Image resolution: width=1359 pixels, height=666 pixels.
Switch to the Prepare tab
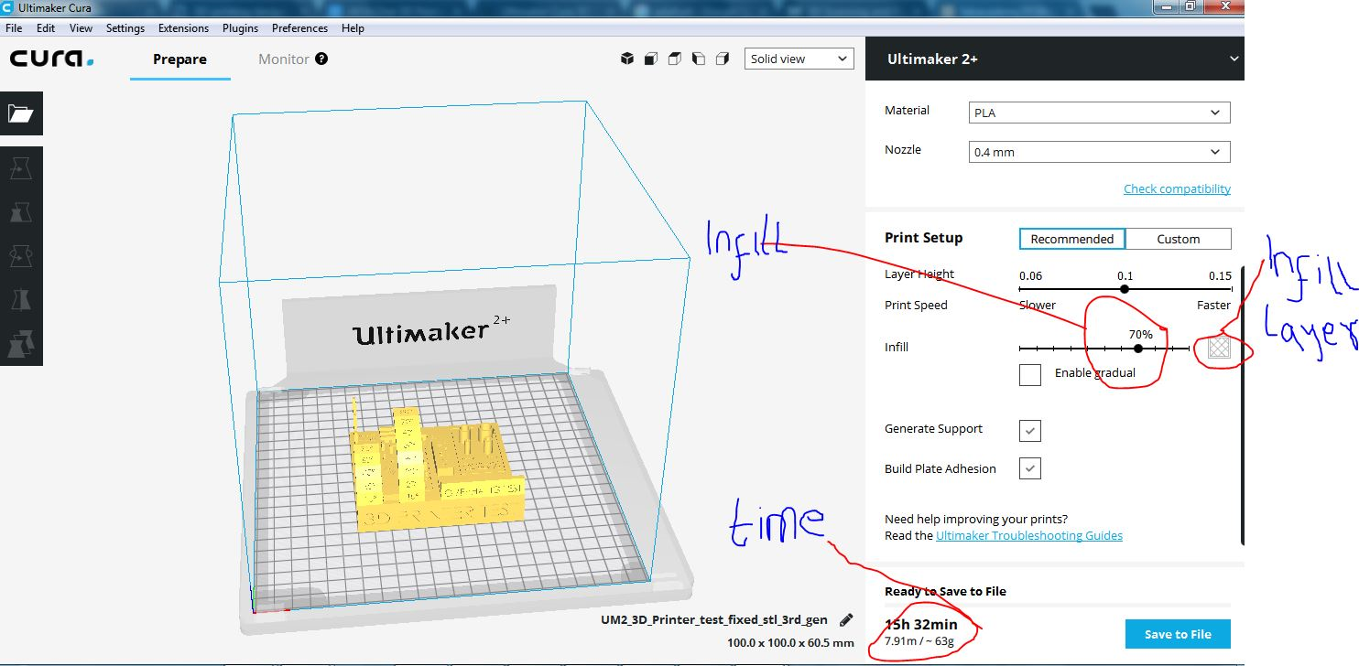click(x=179, y=59)
